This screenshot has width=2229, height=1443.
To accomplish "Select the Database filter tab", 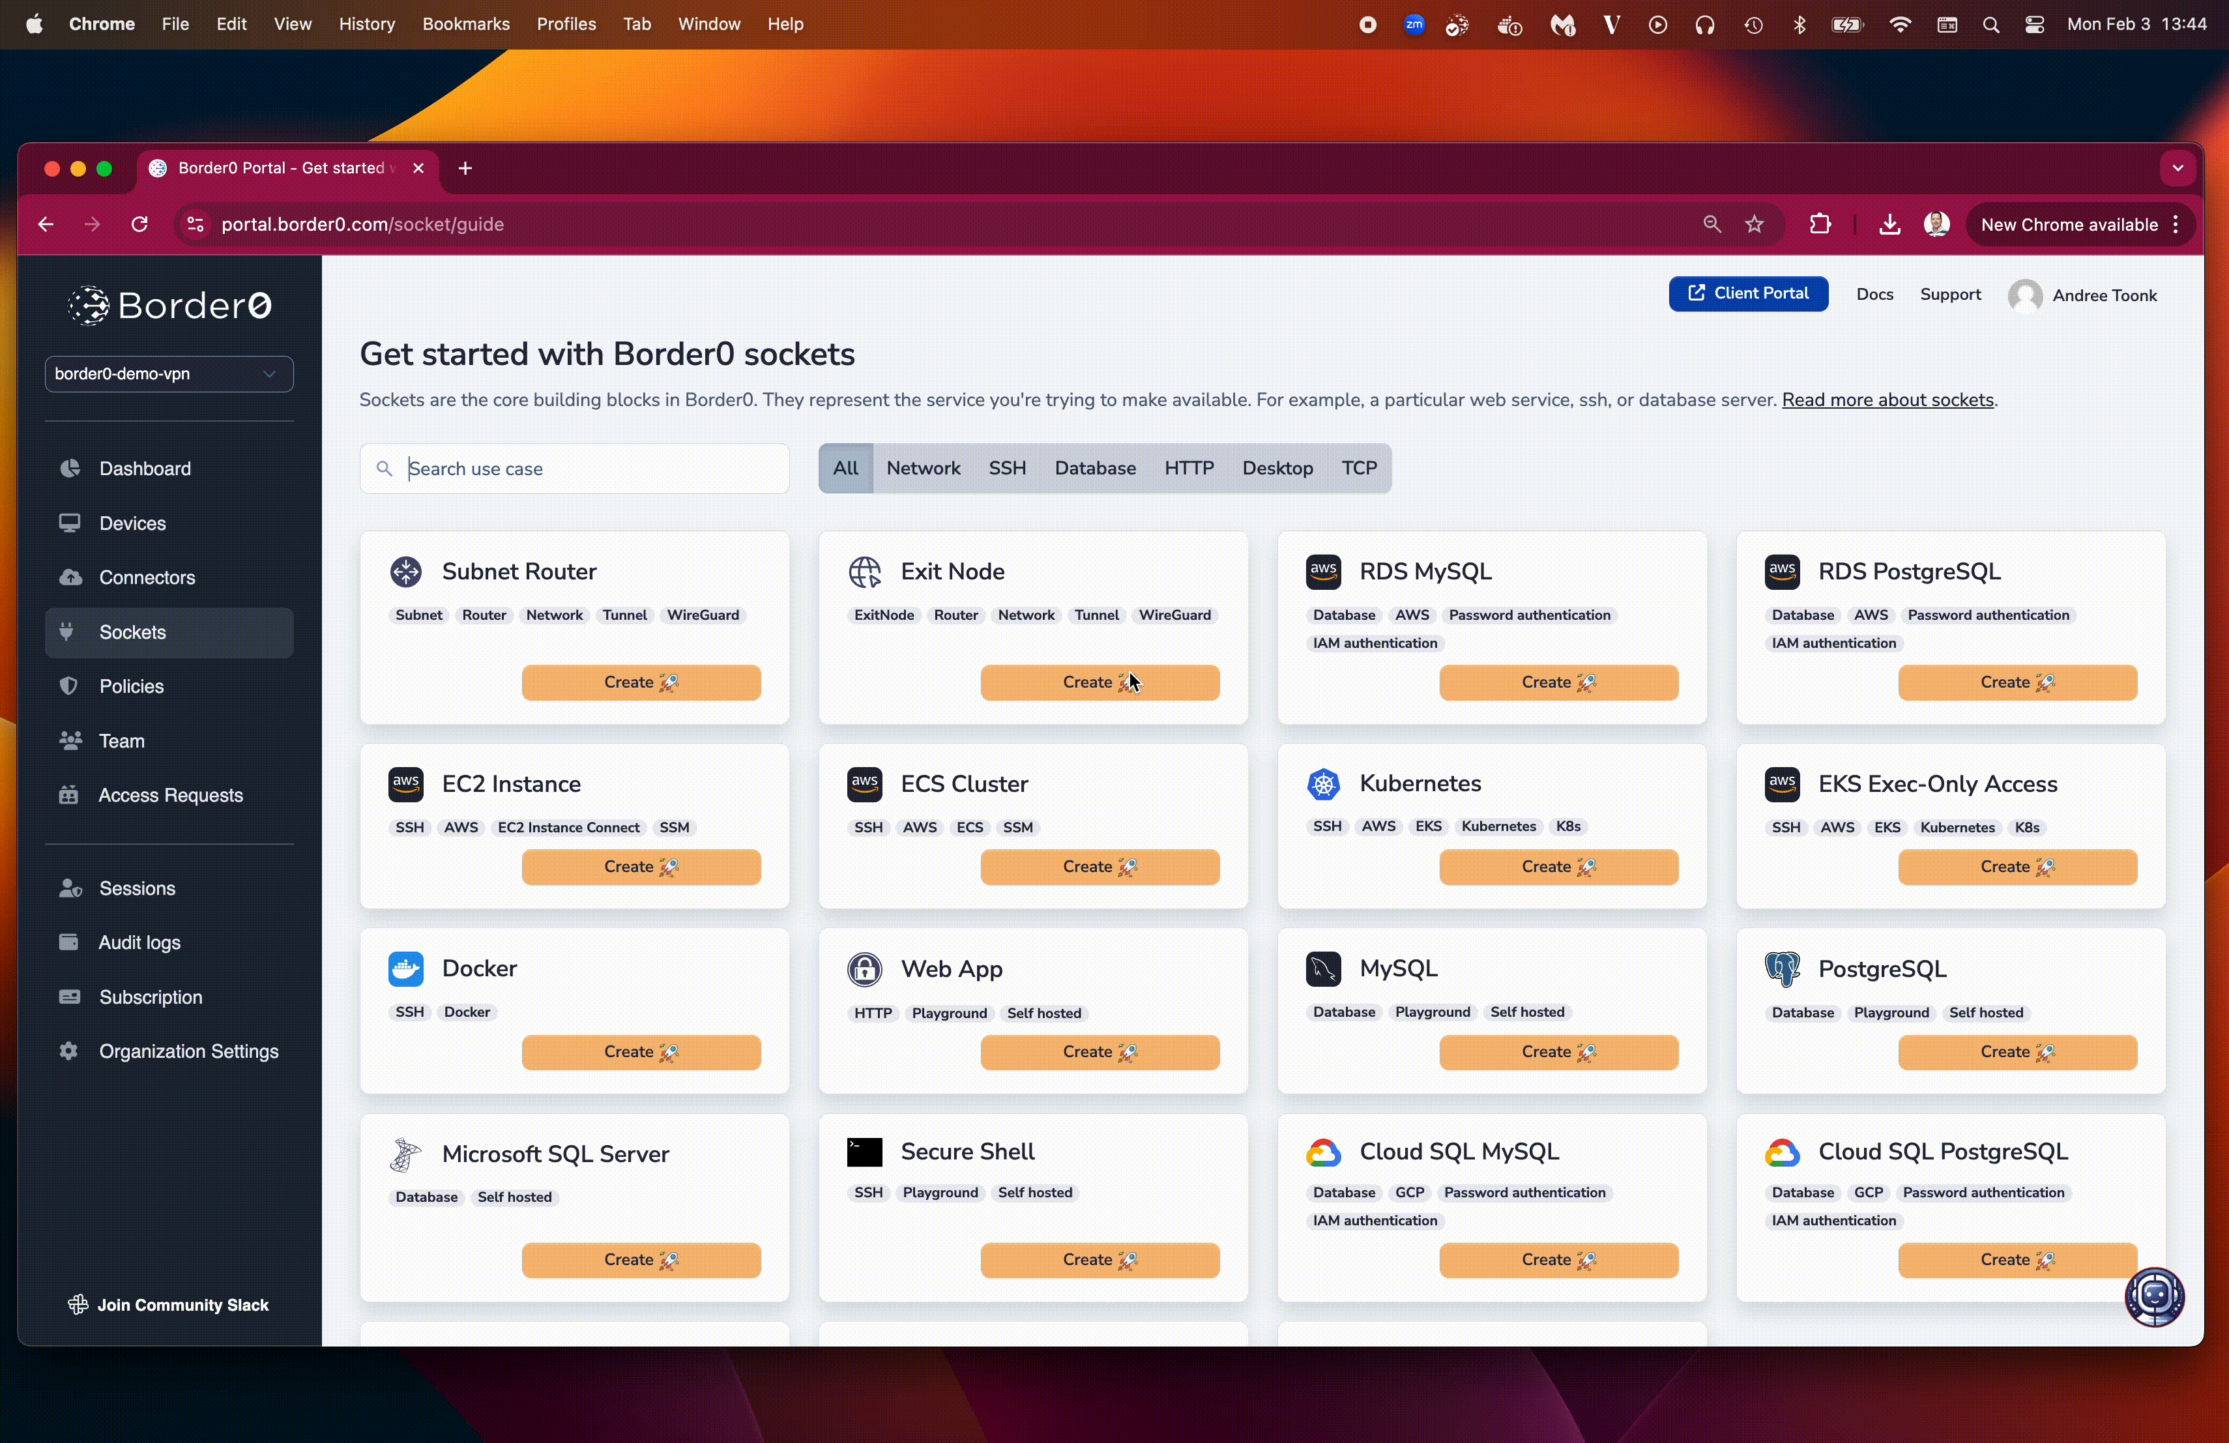I will point(1095,468).
